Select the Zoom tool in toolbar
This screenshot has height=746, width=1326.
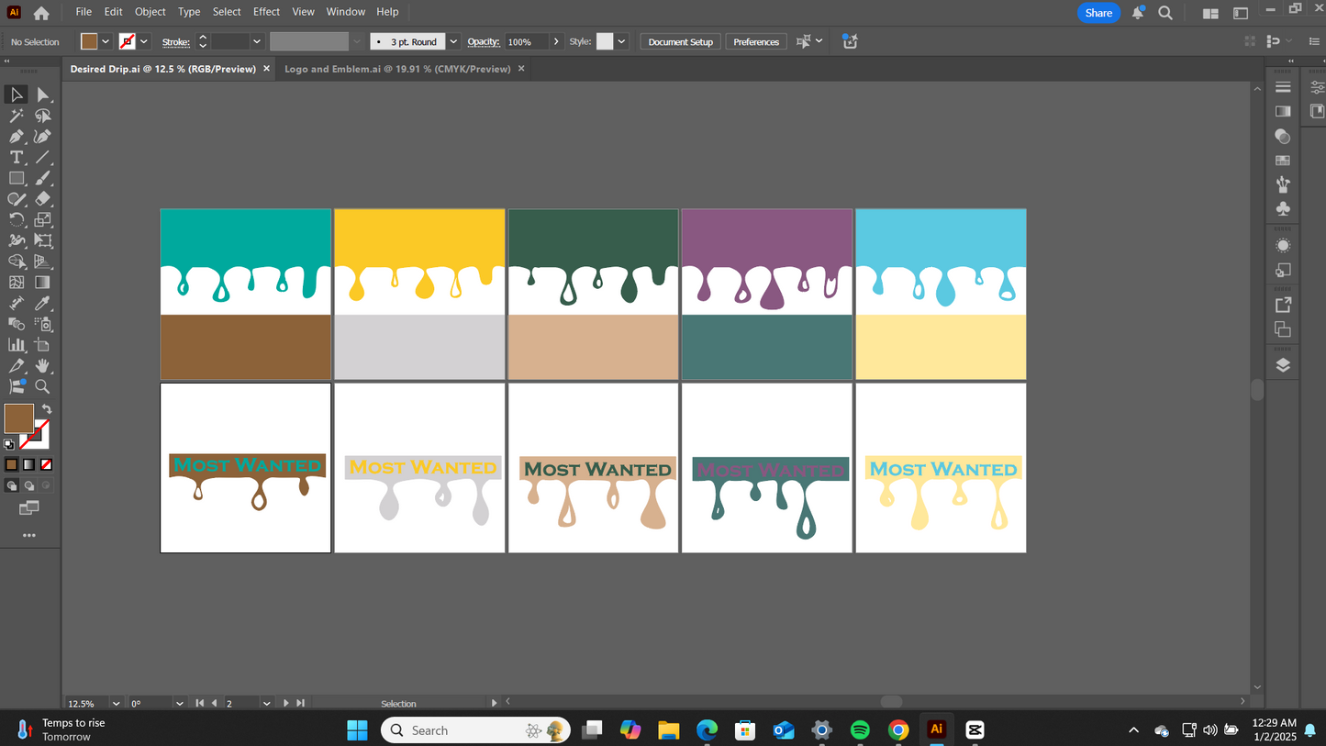42,387
